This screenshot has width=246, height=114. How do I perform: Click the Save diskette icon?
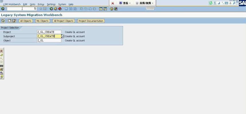45,9
